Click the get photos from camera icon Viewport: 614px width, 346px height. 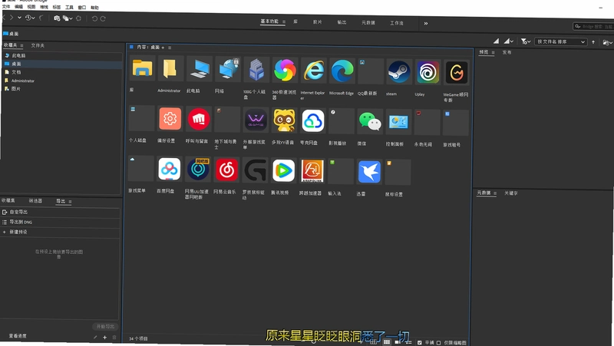[x=57, y=18]
